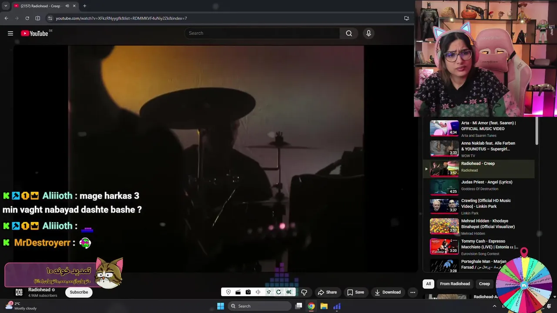Mute the tab using the speaker icon
557x313 pixels.
coord(67,6)
